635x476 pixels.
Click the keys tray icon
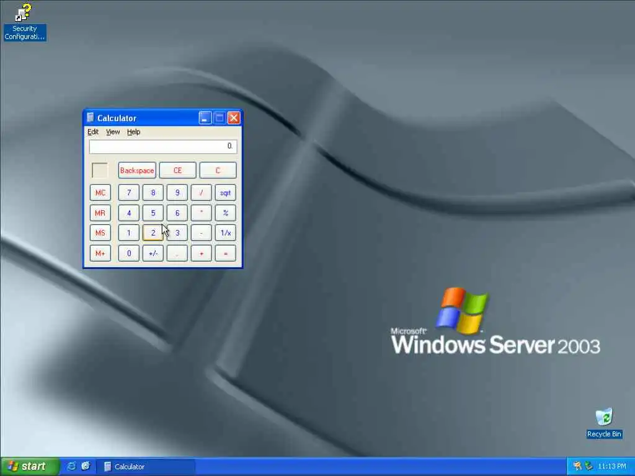tap(577, 466)
